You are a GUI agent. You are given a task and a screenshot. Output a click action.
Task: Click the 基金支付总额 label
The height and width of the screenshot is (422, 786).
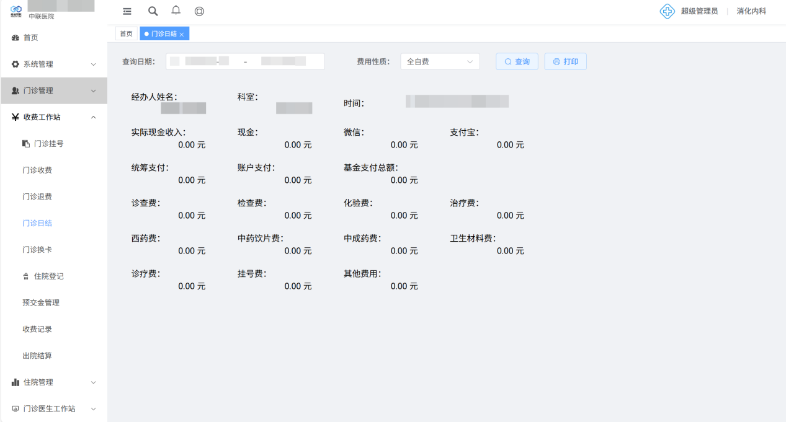[370, 167]
